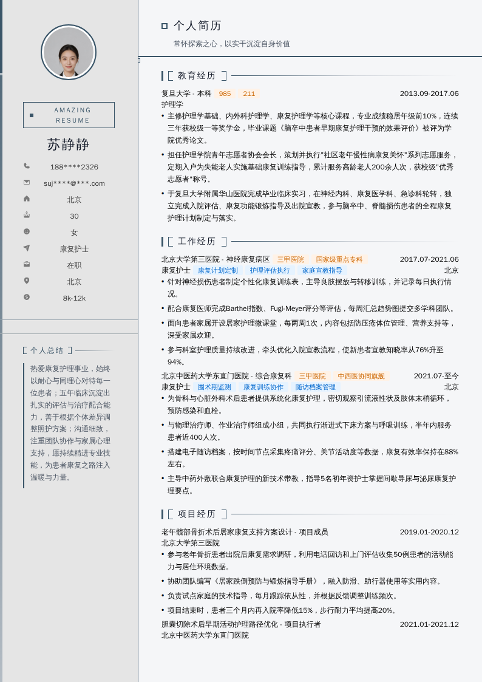
Task: Click the 教育经历 section heading
Action: 197,76
